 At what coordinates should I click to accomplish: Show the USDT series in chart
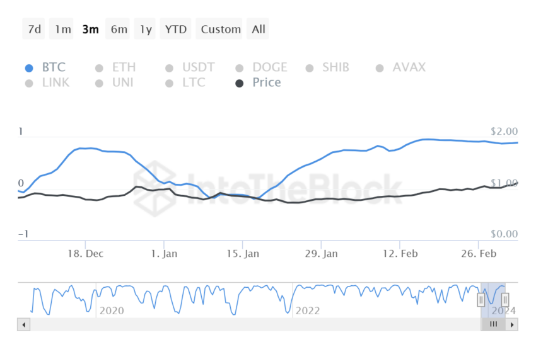[x=190, y=67]
